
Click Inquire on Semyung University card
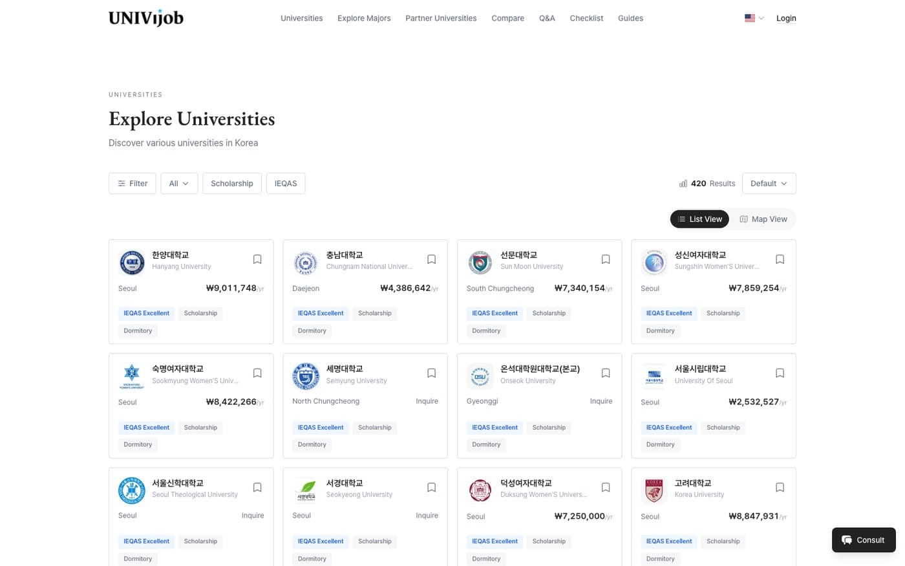click(427, 401)
